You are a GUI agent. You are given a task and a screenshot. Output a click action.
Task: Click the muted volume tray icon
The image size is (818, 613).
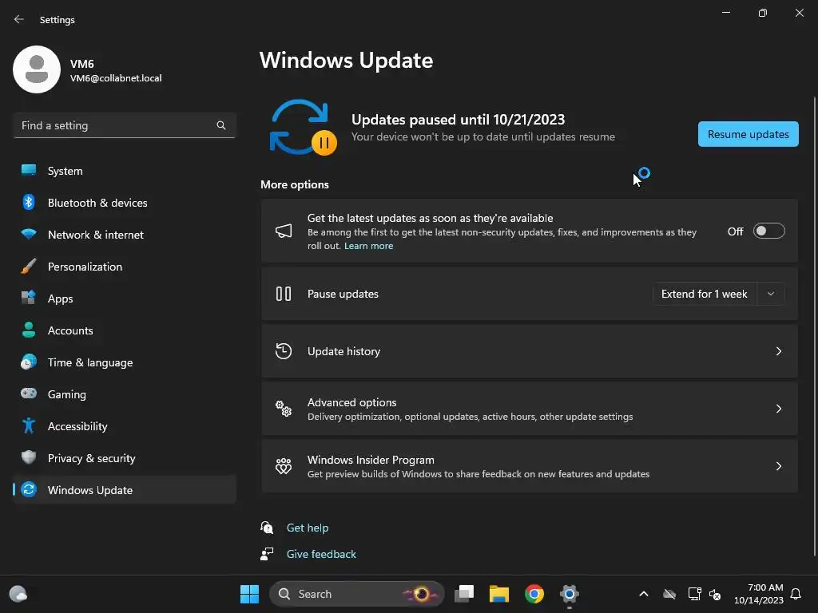point(715,594)
